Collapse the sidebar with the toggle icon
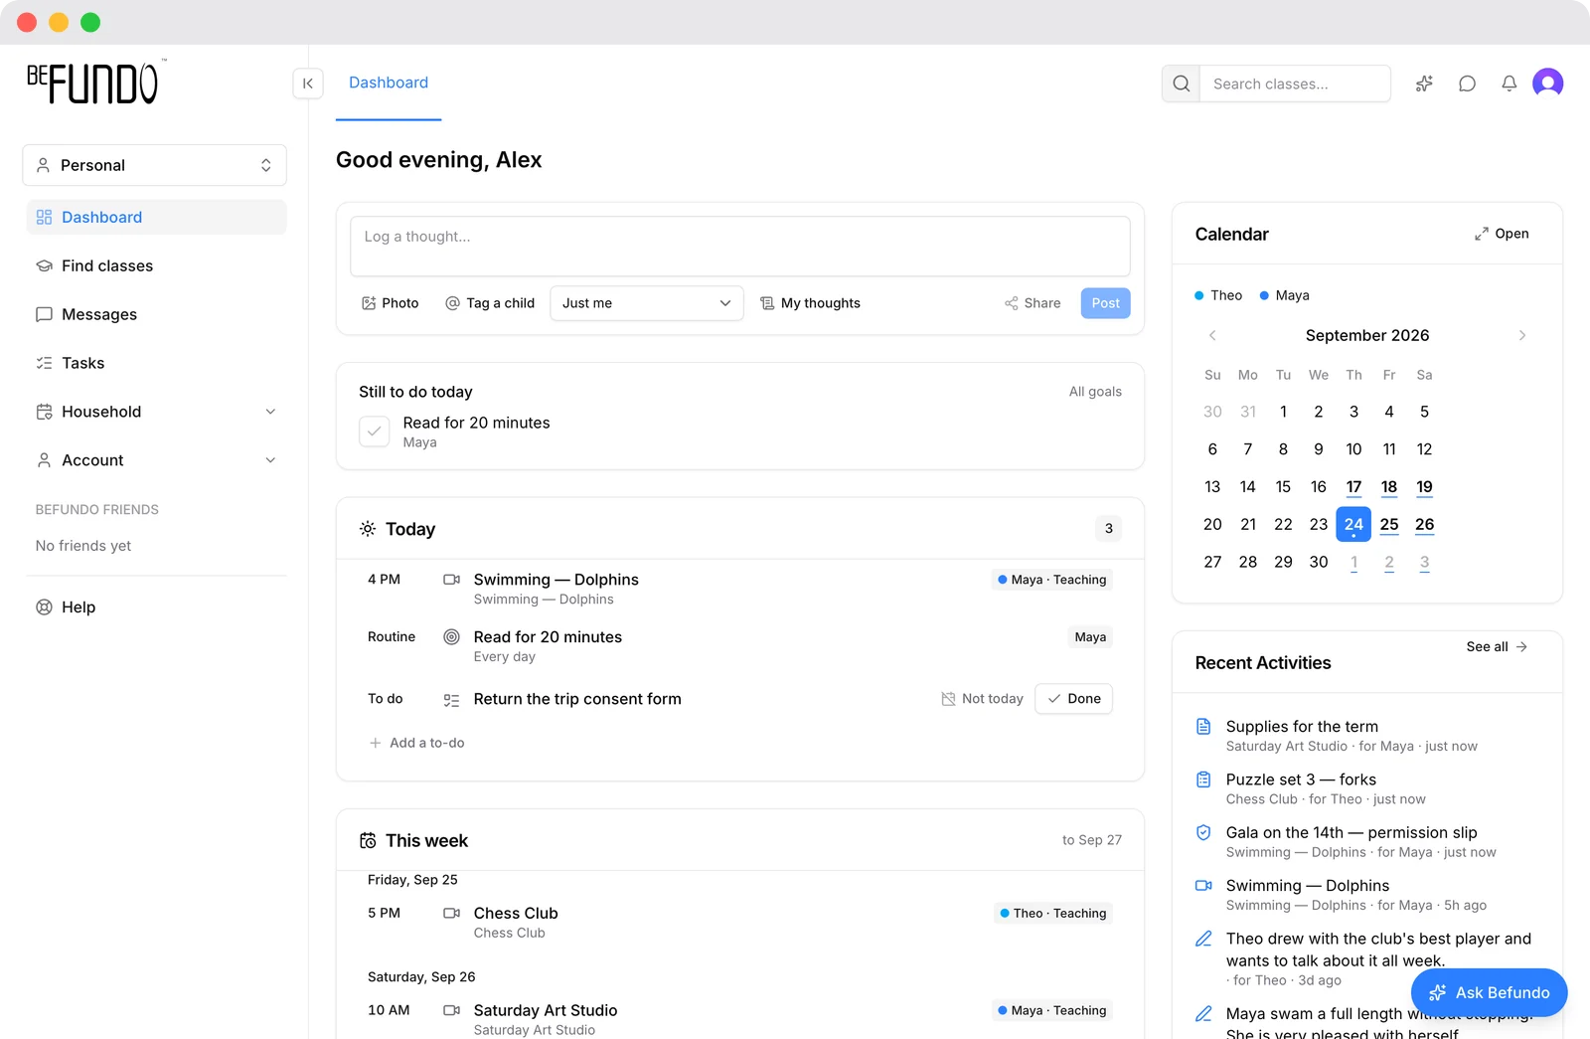 308,84
